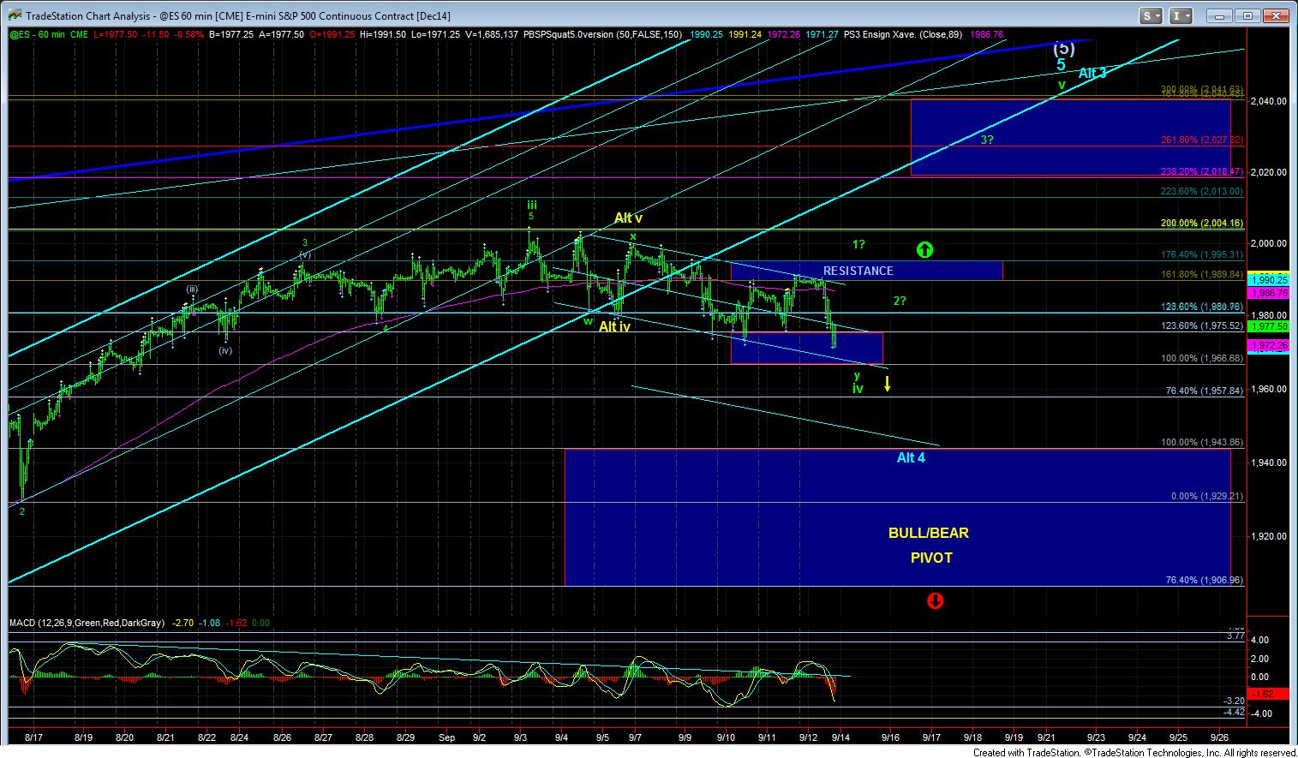Select the "Alt 4" wave label
The width and height of the screenshot is (1298, 758).
pyautogui.click(x=911, y=457)
